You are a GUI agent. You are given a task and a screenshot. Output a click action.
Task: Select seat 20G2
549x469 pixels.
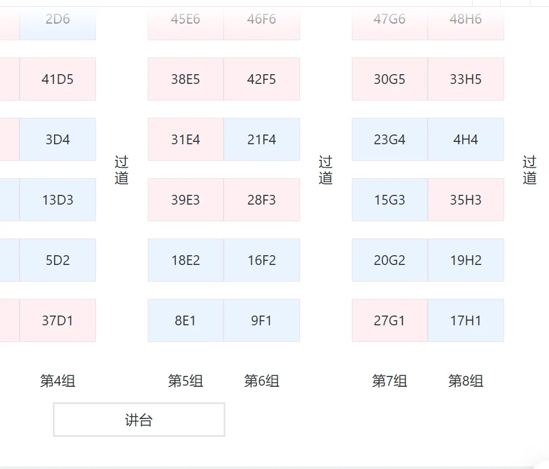(x=390, y=260)
